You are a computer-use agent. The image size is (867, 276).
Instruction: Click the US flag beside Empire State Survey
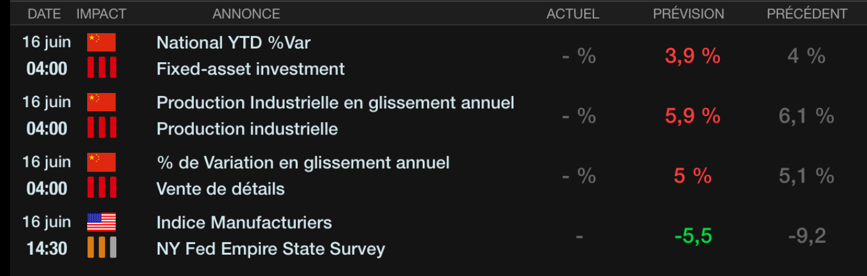tap(101, 223)
